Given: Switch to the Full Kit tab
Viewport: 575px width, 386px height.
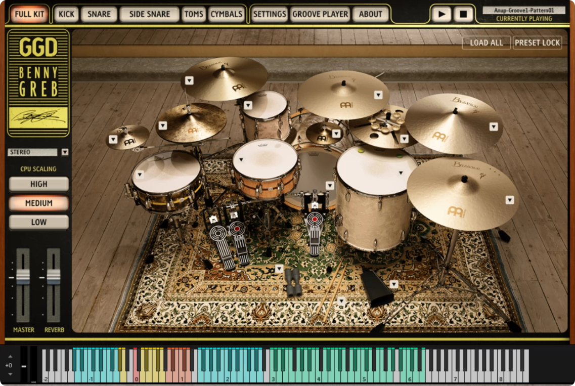Looking at the screenshot, I should pyautogui.click(x=29, y=14).
